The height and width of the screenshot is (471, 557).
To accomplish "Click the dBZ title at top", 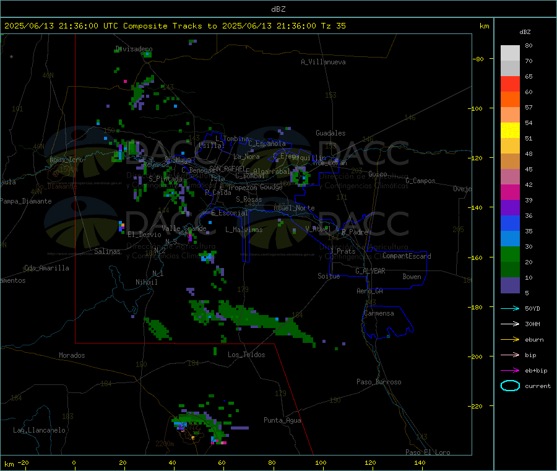I will tap(278, 9).
